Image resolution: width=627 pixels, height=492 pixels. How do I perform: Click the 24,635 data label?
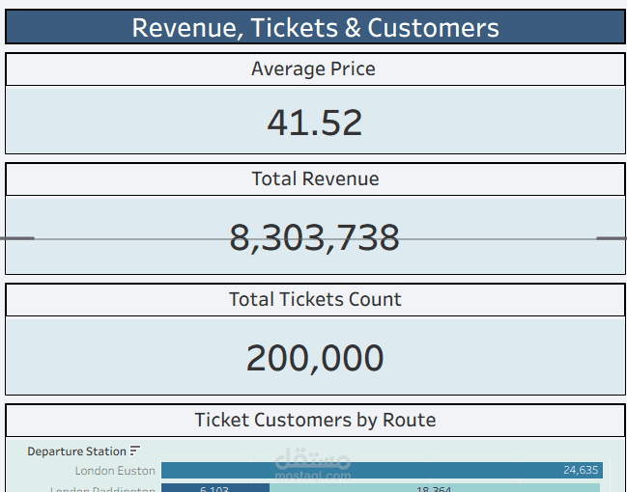[x=581, y=471]
